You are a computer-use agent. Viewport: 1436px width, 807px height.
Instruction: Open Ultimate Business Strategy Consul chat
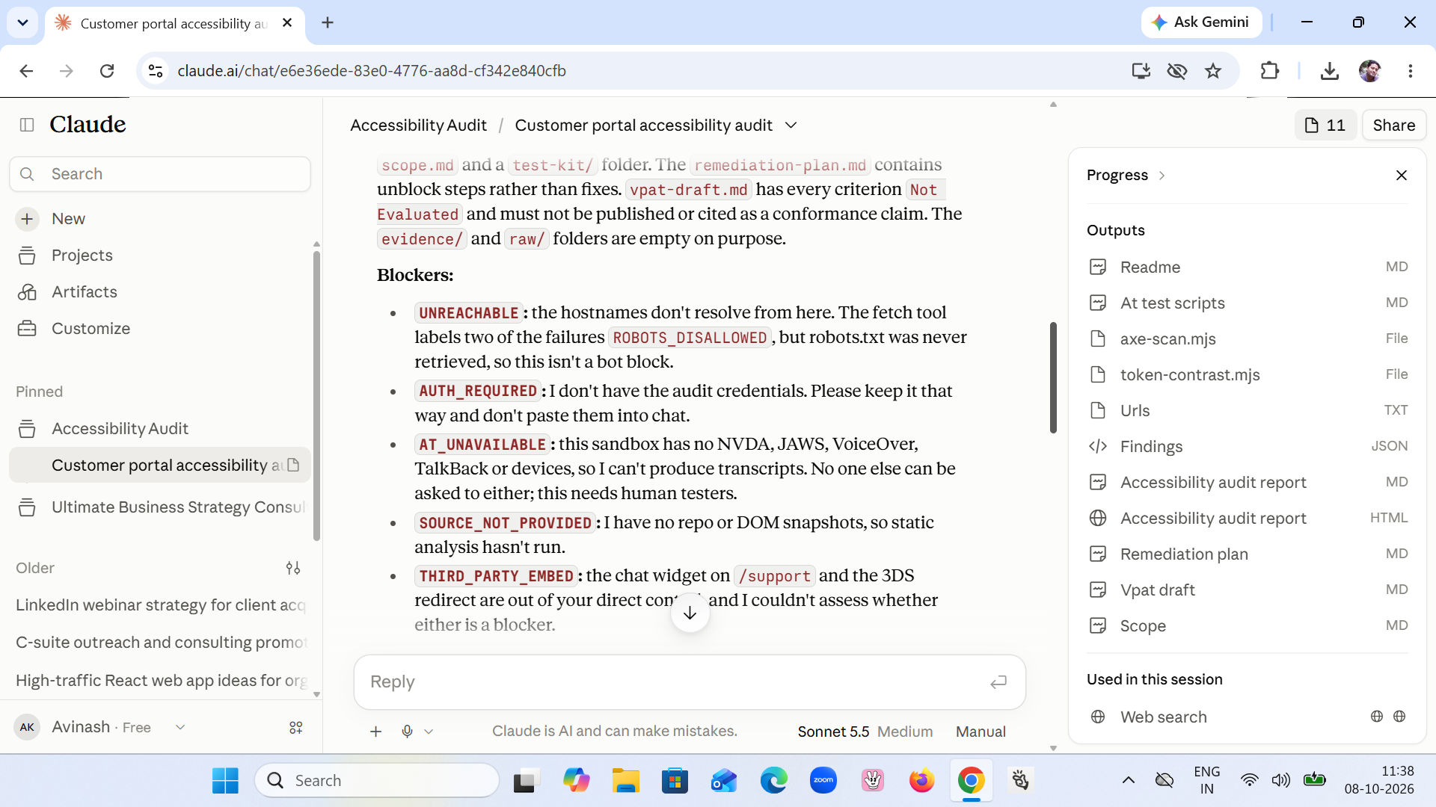click(160, 507)
